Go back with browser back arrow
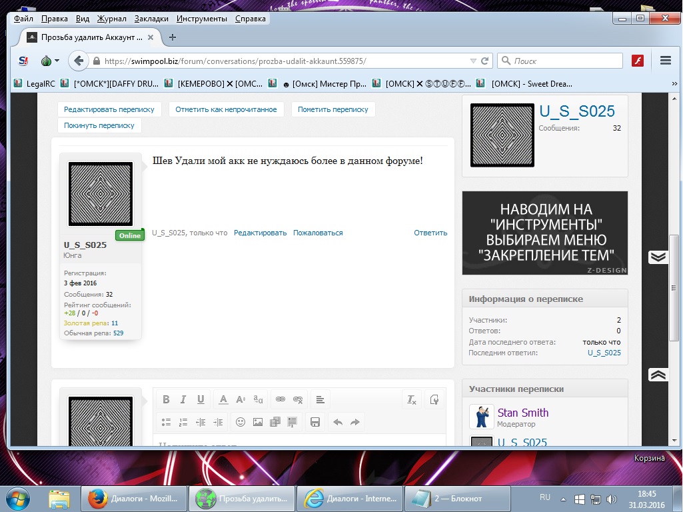 (x=79, y=61)
